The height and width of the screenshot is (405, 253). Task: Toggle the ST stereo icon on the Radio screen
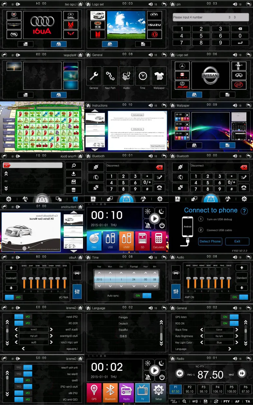pos(195,401)
